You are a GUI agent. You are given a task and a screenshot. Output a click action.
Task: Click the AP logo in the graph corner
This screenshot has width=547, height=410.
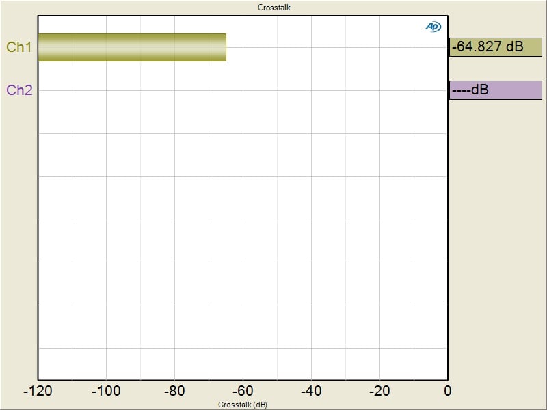point(433,26)
